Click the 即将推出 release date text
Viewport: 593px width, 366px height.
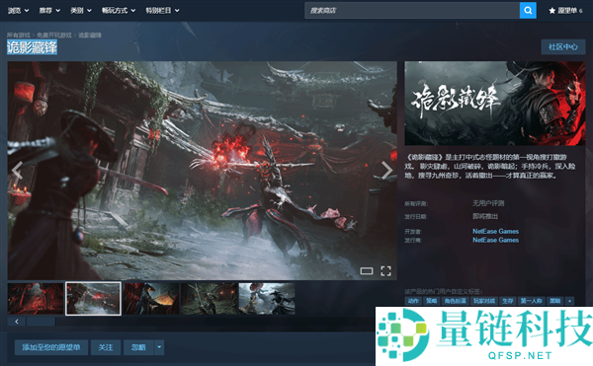pos(485,216)
